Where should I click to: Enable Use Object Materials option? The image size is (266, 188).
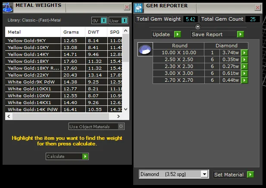[x=97, y=126]
